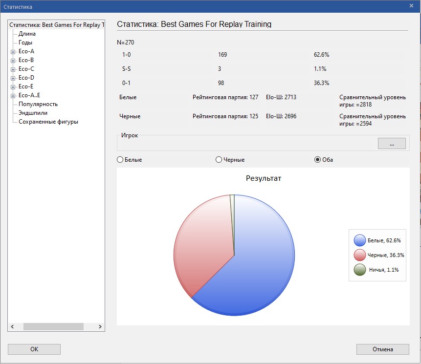Screen dimensions: 421x364
Task: Expand the Eco-D node
Action: 12,77
